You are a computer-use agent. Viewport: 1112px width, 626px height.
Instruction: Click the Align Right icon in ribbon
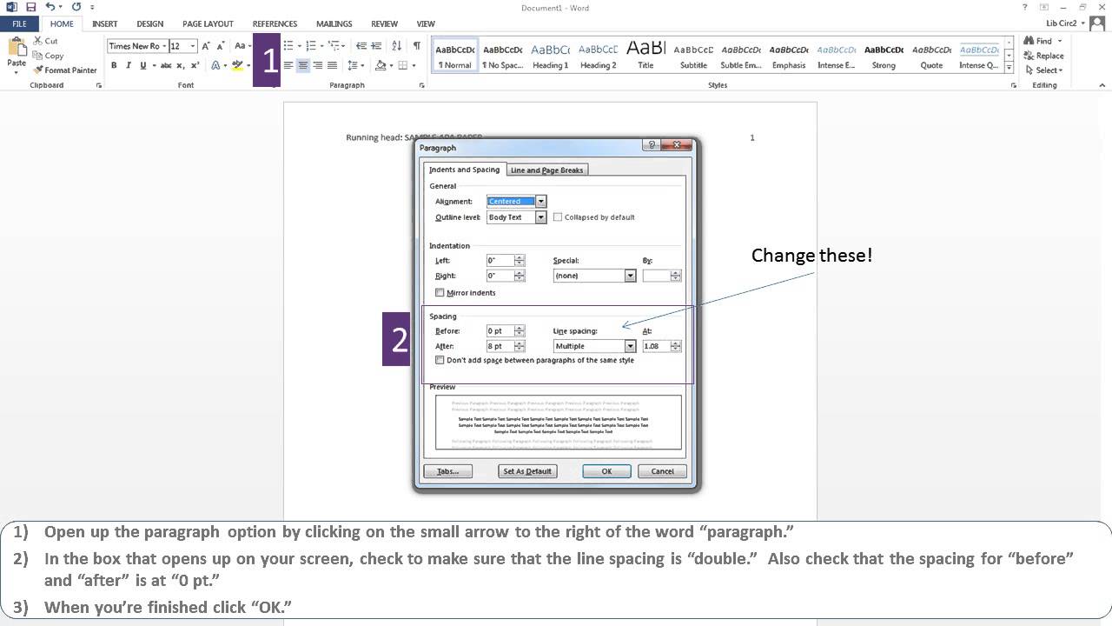[317, 65]
